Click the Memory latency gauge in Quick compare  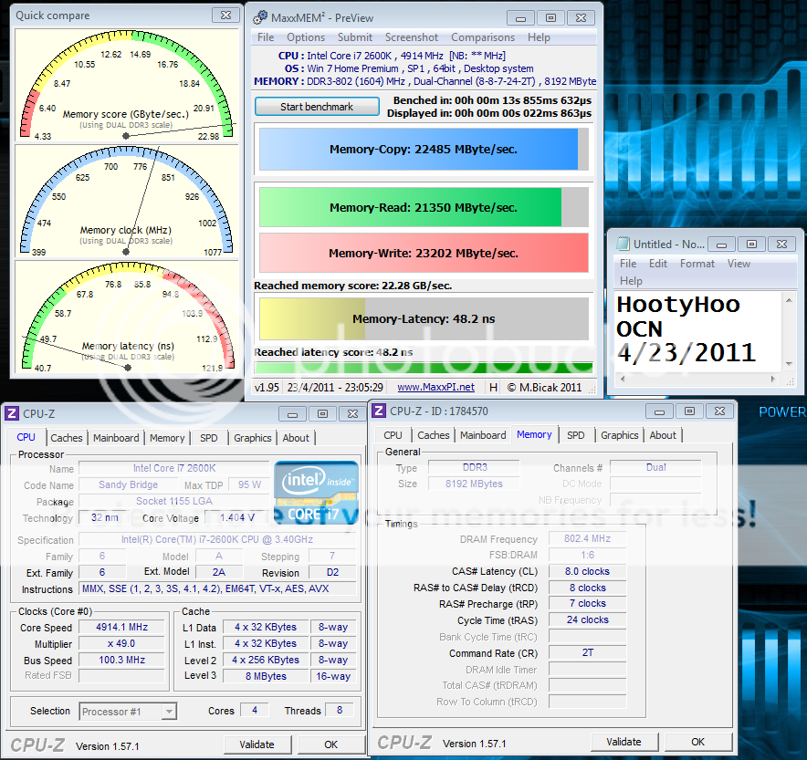pyautogui.click(x=127, y=317)
